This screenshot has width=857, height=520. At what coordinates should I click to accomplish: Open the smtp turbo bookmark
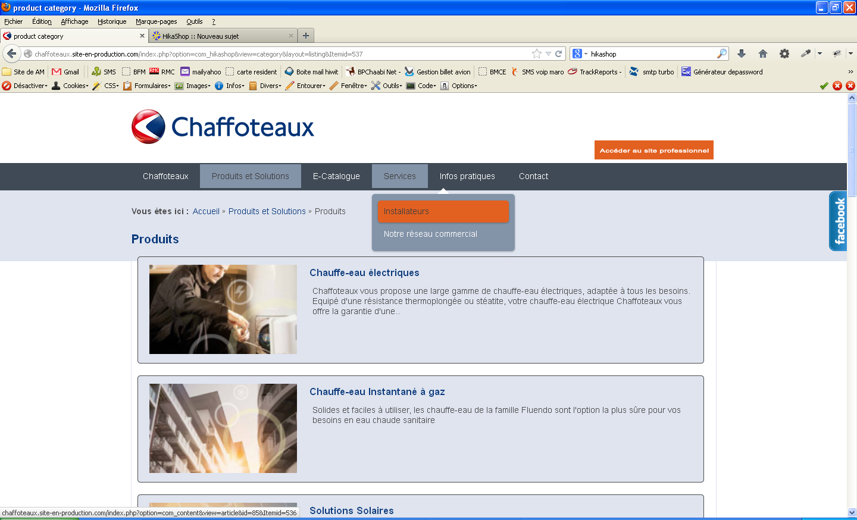click(652, 71)
